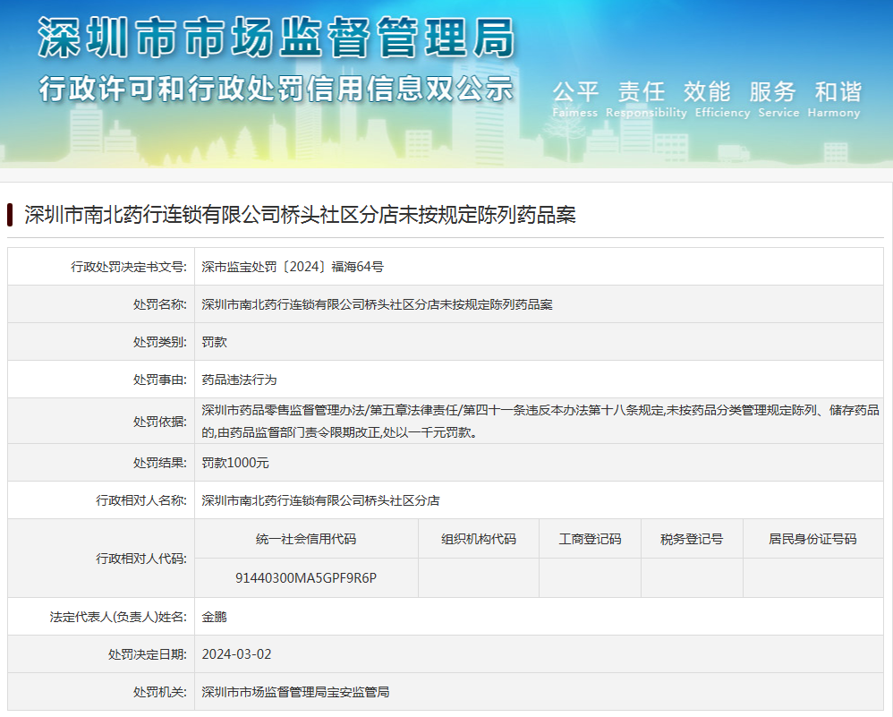The height and width of the screenshot is (717, 893).
Task: Click the 处罚机关 label
Action: [x=159, y=692]
